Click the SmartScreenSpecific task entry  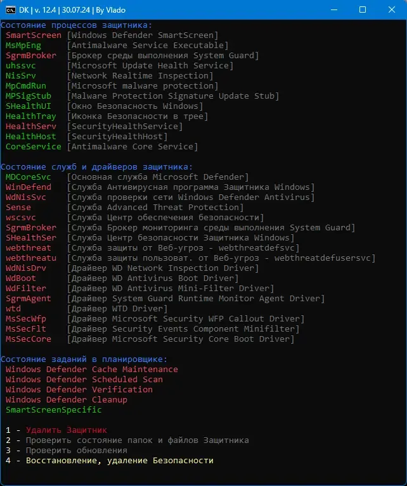tap(54, 410)
